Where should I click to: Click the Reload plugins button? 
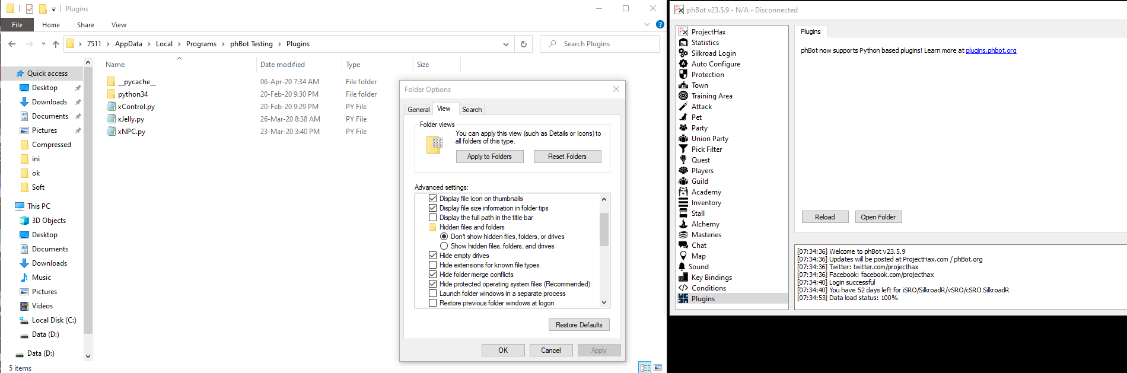[824, 217]
